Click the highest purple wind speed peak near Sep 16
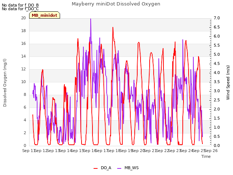This screenshot has width=233, height=175. [91, 19]
